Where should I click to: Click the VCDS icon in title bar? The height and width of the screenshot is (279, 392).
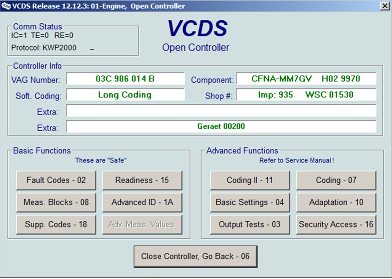click(6, 5)
